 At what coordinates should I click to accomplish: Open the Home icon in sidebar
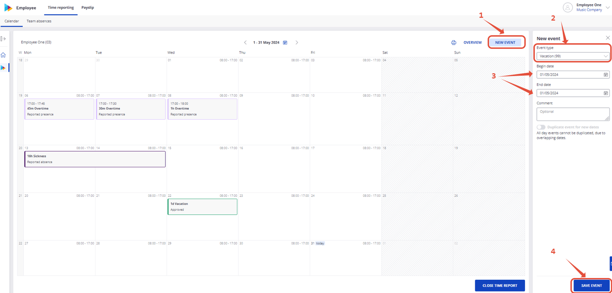3,55
